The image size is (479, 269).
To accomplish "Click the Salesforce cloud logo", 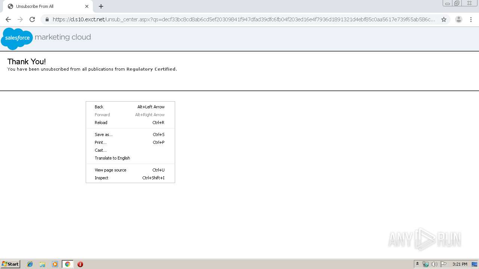I will coord(17,38).
